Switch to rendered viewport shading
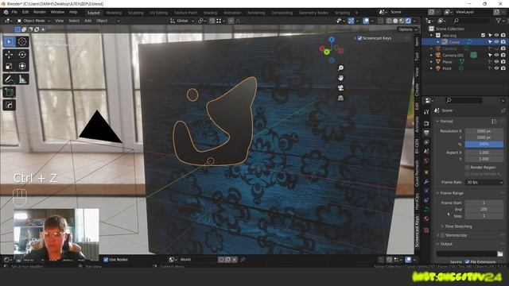 (x=408, y=21)
